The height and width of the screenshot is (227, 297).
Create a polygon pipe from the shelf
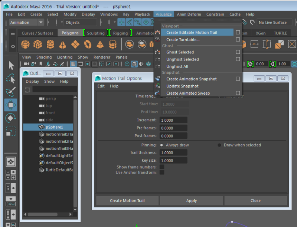[x=113, y=44]
